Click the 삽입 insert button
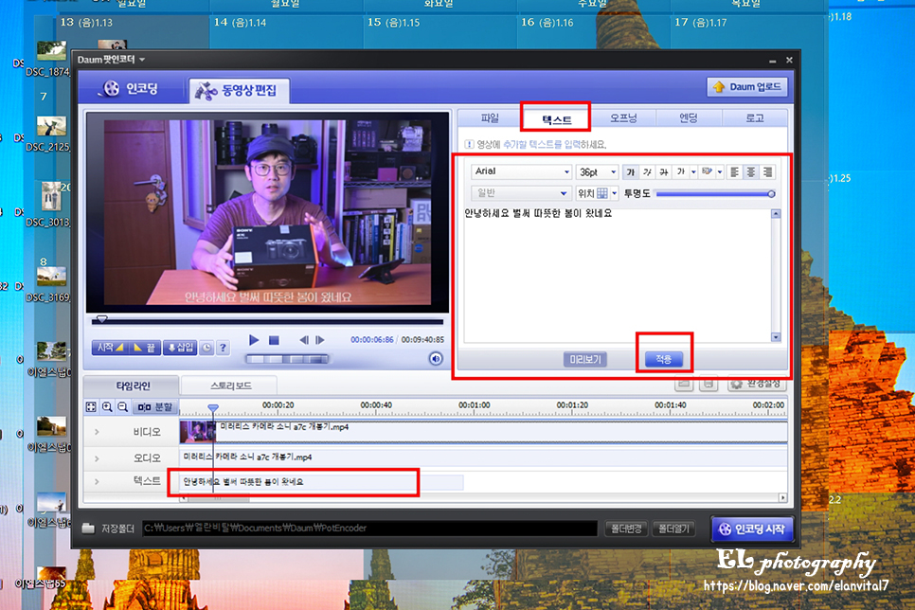The width and height of the screenshot is (915, 610). [x=180, y=348]
